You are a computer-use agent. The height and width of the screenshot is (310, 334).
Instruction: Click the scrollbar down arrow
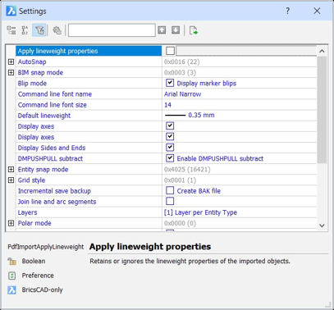(x=322, y=226)
